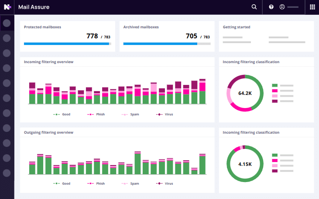Open the app launcher grid icon

pyautogui.click(x=312, y=7)
